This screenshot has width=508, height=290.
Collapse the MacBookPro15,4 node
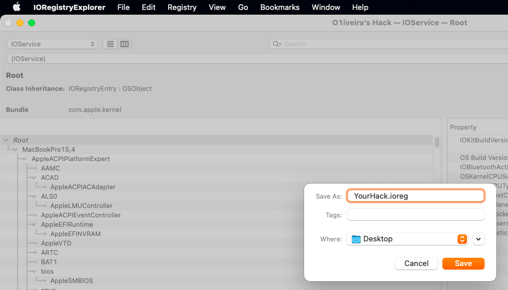(x=15, y=149)
